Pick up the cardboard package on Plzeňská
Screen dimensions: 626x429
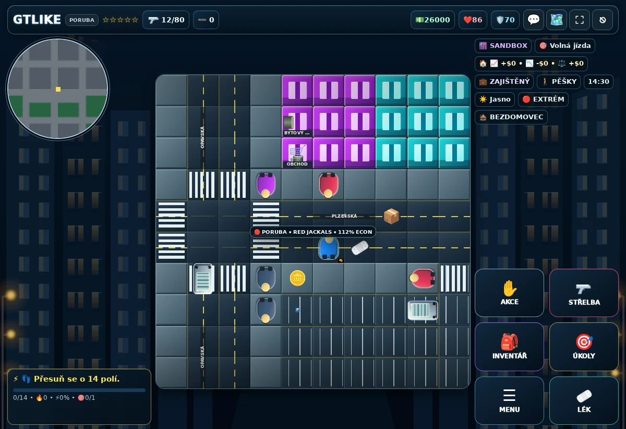tap(391, 216)
